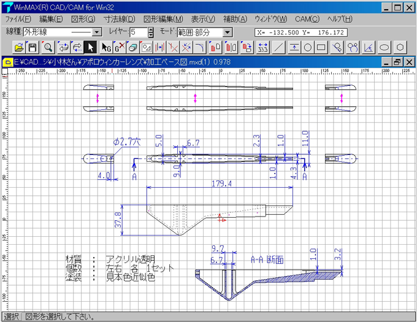Click the document icon in drawing title bar
The width and height of the screenshot is (417, 322).
point(8,63)
